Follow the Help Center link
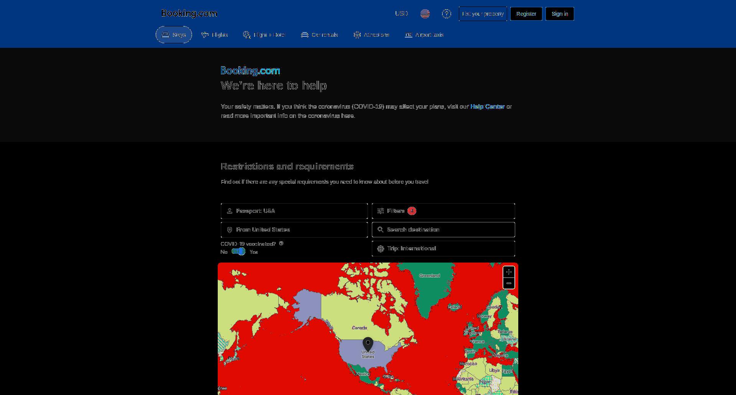Screen dimensions: 736x395 click(487, 106)
